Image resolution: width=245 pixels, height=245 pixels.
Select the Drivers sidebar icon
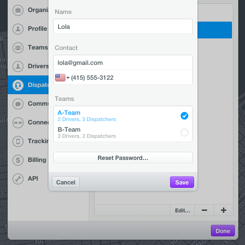point(18,66)
